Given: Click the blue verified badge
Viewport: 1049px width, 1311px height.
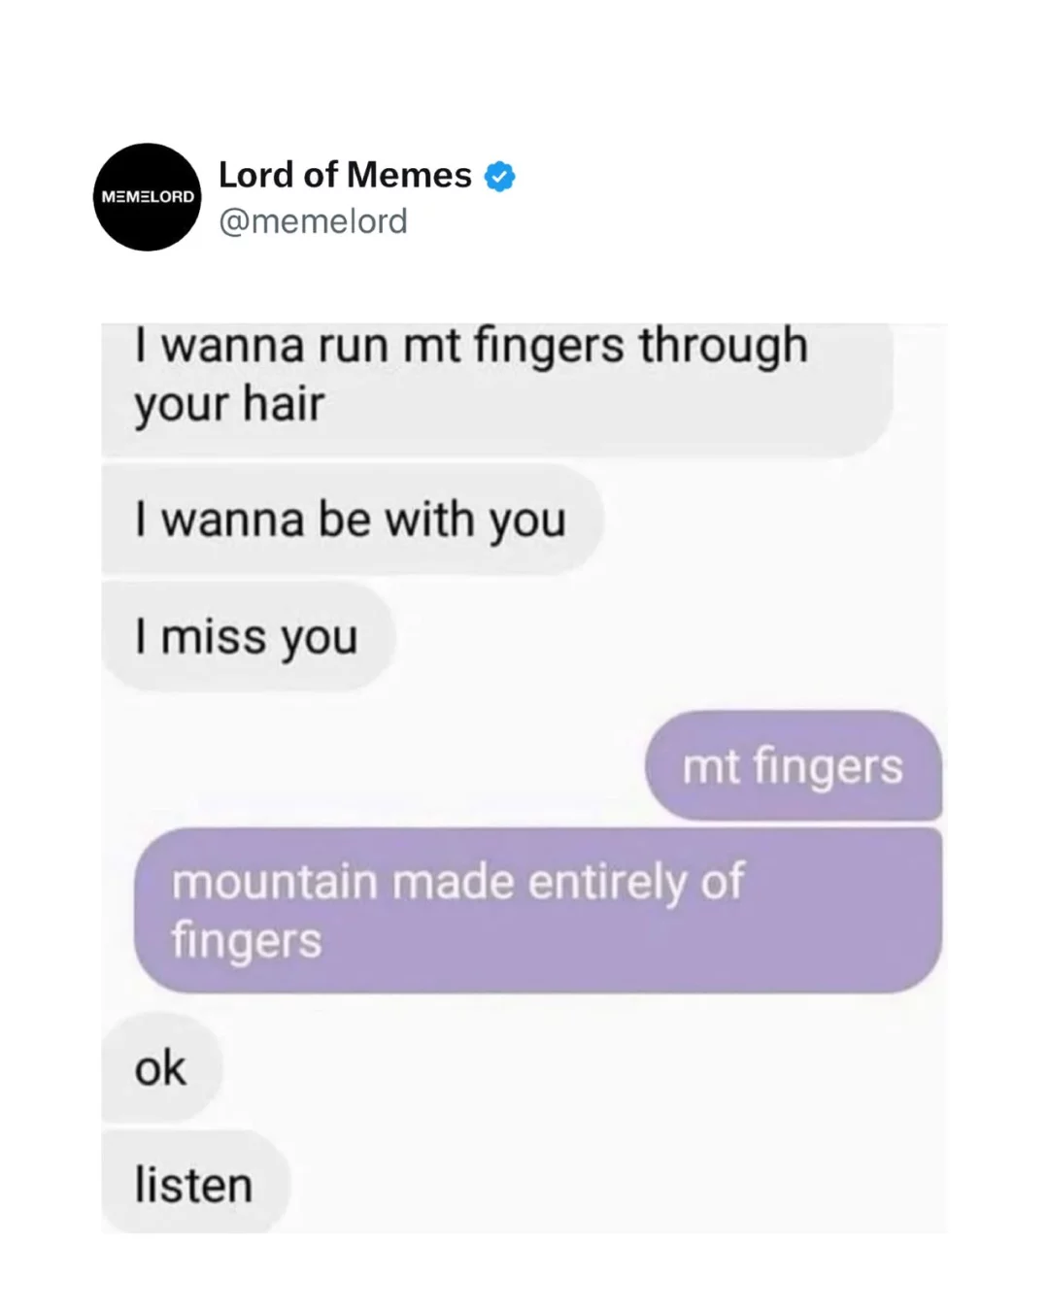Looking at the screenshot, I should pos(499,176).
